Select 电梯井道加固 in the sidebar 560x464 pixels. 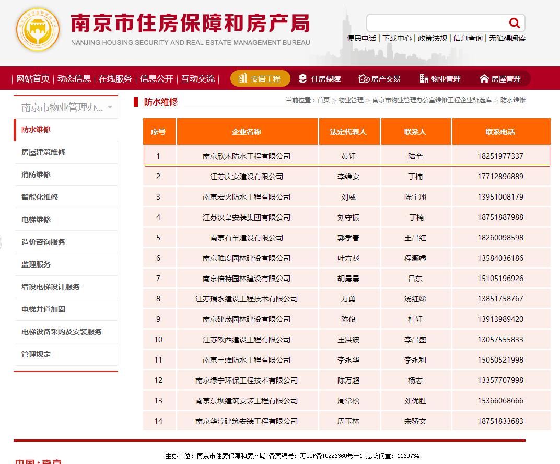coord(66,310)
